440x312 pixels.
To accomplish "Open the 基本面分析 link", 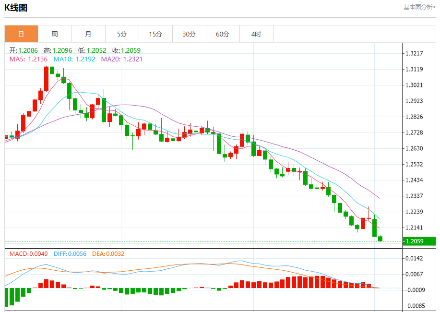I will pyautogui.click(x=419, y=7).
